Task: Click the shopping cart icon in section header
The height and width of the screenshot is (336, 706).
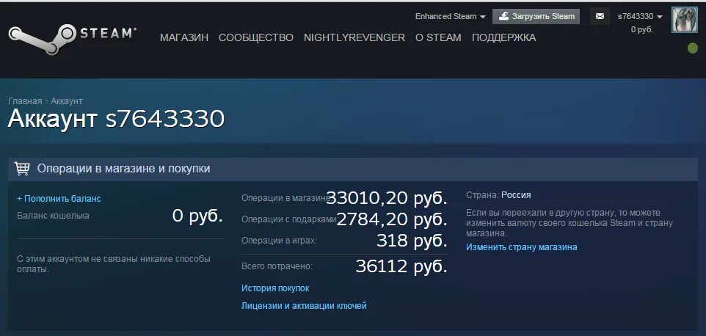Action: tap(22, 168)
